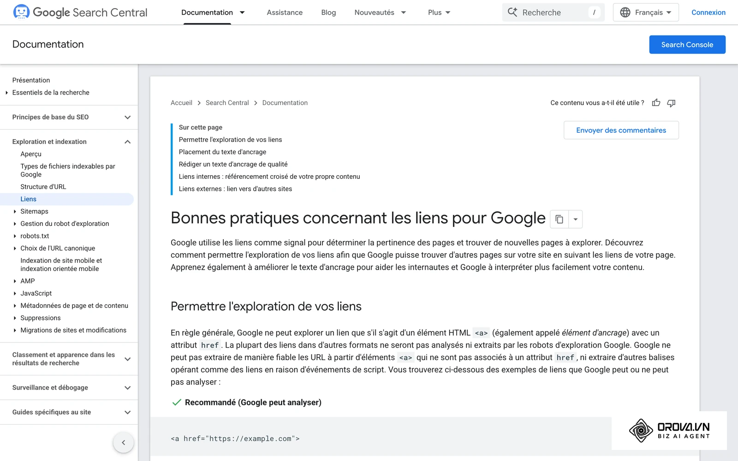This screenshot has height=461, width=738.
Task: Click the Documentation nav tab label
Action: 207,12
